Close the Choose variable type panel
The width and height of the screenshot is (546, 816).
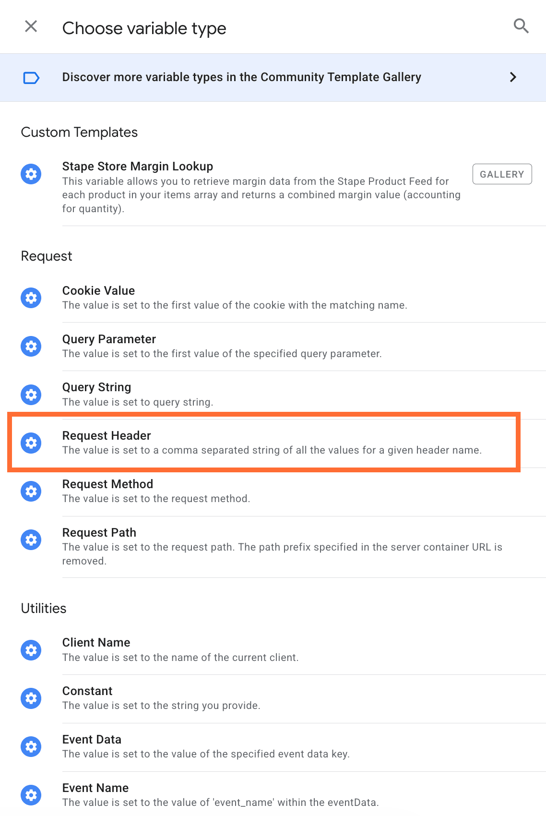[x=31, y=26]
